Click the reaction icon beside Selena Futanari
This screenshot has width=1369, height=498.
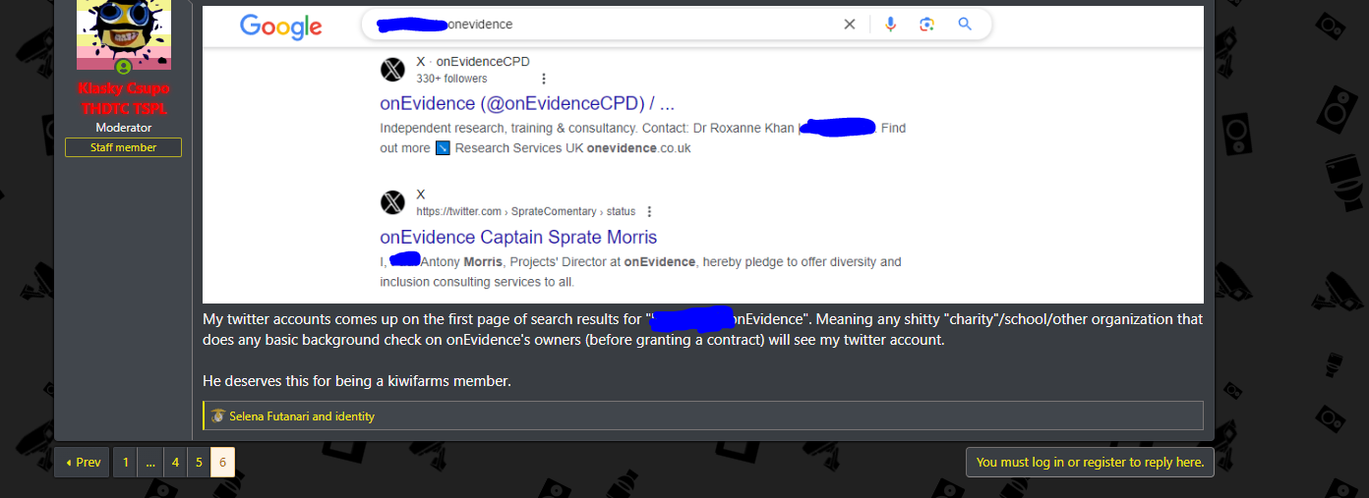tap(218, 416)
